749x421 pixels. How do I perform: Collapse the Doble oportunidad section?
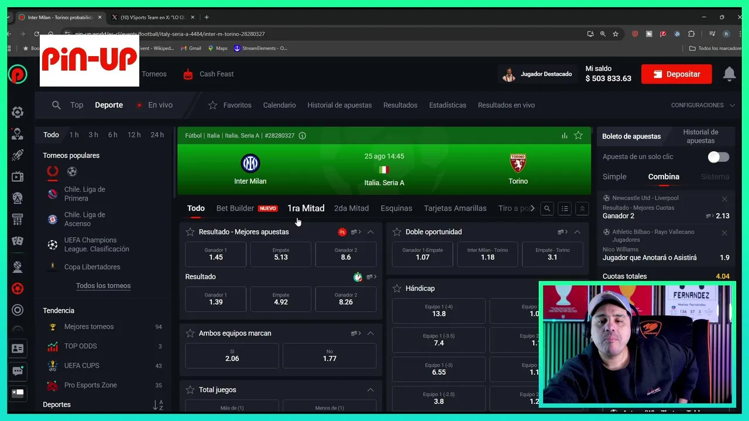[577, 232]
